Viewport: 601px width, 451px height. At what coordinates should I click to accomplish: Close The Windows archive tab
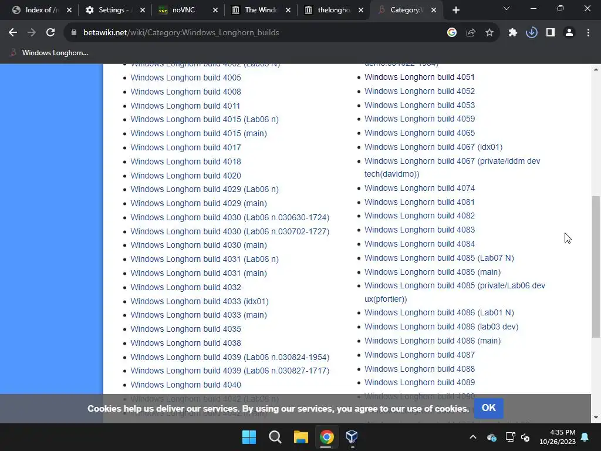(x=288, y=11)
